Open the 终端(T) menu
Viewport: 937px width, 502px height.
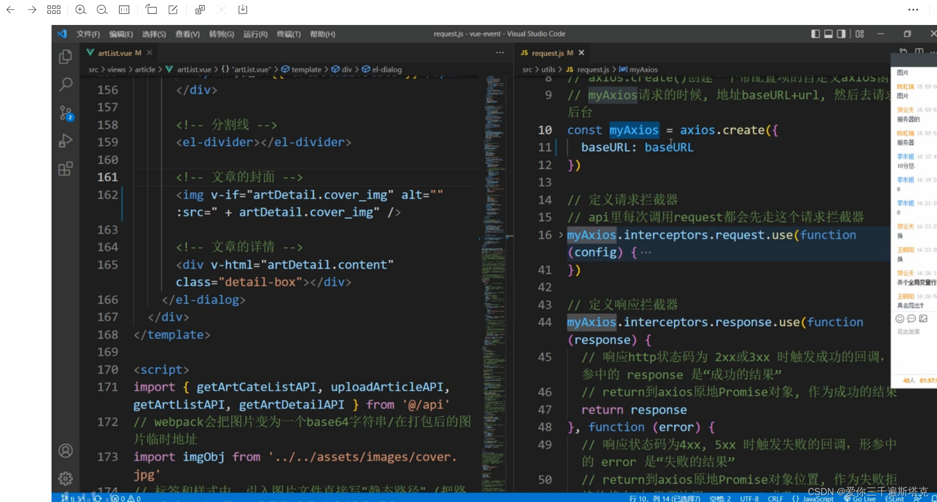pyautogui.click(x=288, y=34)
